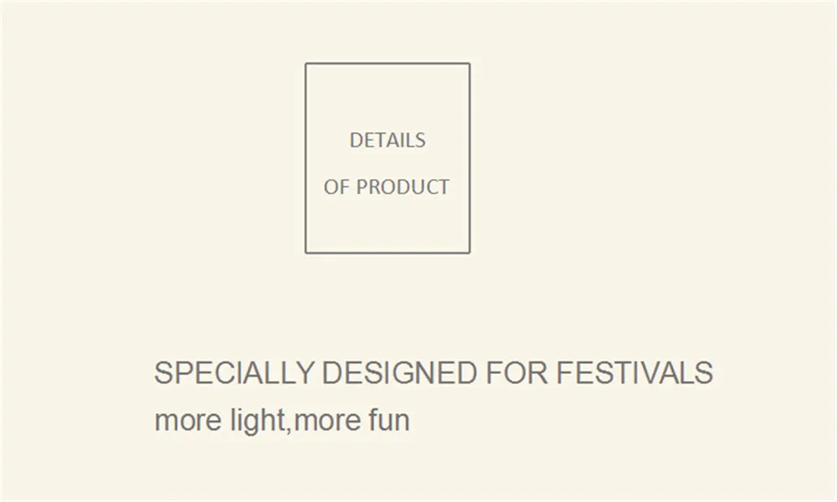Click the OF PRODUCT text line
The height and width of the screenshot is (502, 837).
(x=387, y=187)
